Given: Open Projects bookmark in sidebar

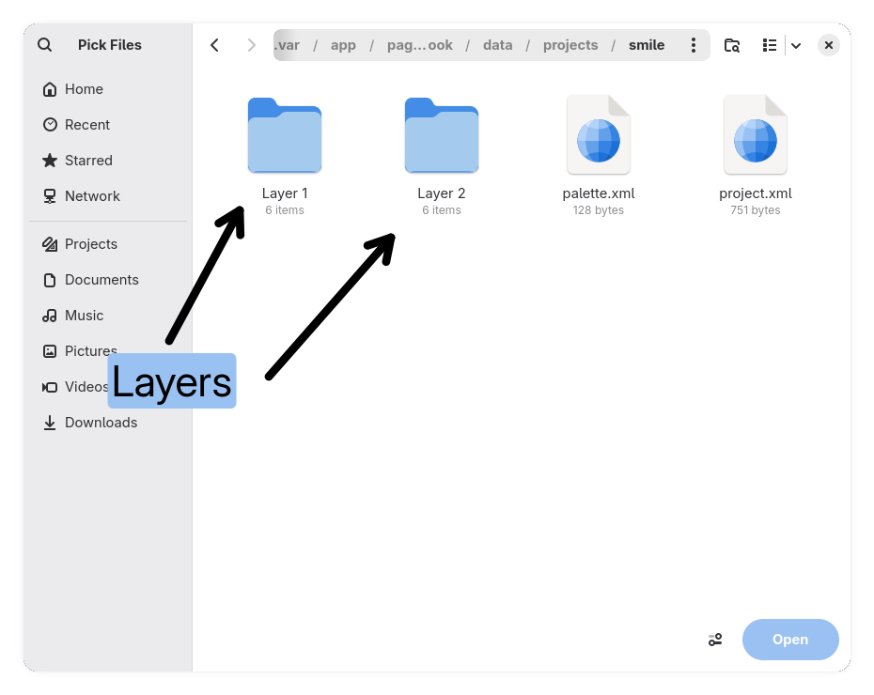Looking at the screenshot, I should point(108,244).
